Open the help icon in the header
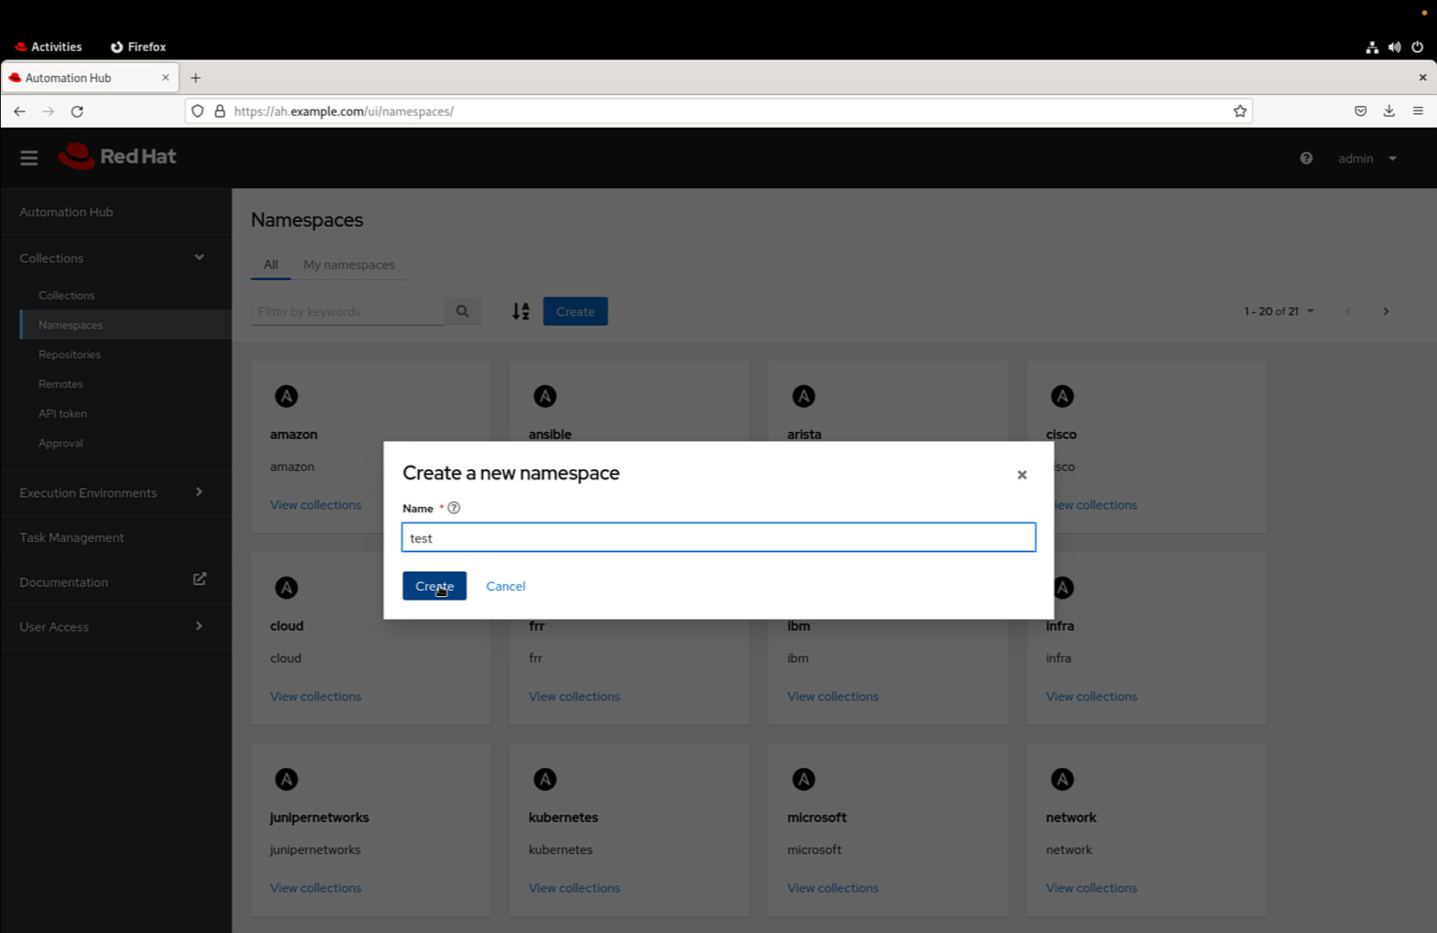Screen dimensions: 1437x933 1306,158
